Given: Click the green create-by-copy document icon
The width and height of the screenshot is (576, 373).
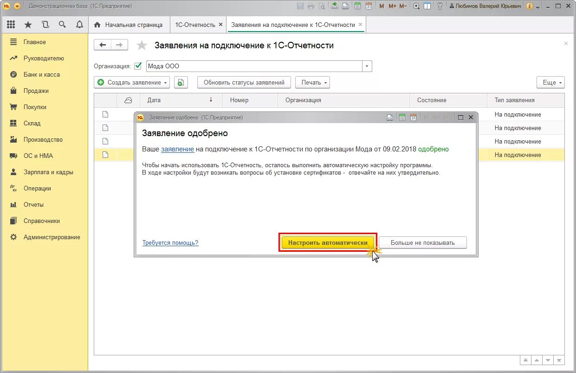Looking at the screenshot, I should (x=181, y=82).
